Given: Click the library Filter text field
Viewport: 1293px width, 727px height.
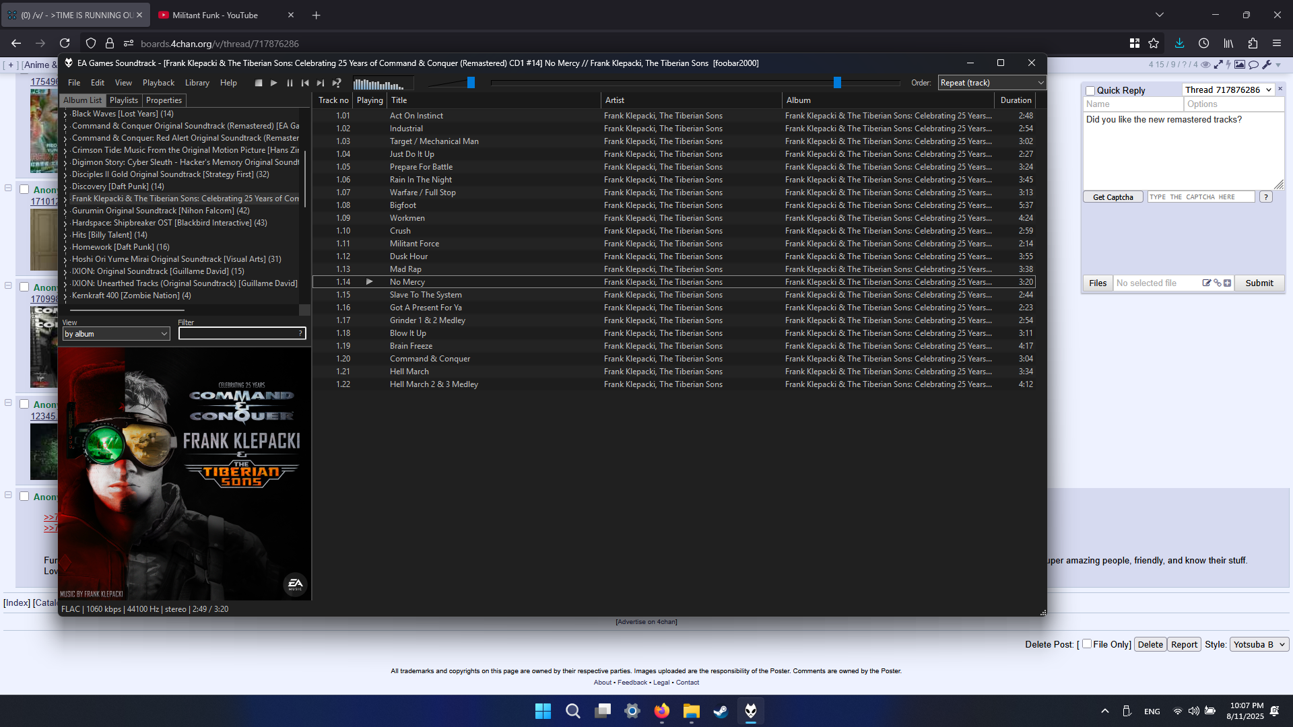Looking at the screenshot, I should (242, 333).
